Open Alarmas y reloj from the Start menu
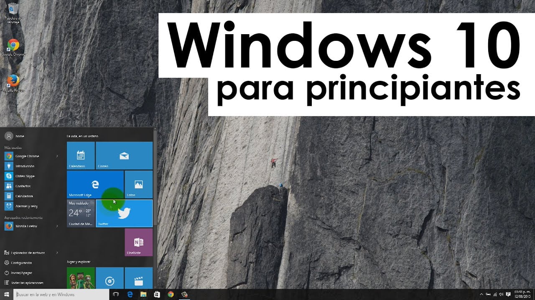 [x=31, y=206]
